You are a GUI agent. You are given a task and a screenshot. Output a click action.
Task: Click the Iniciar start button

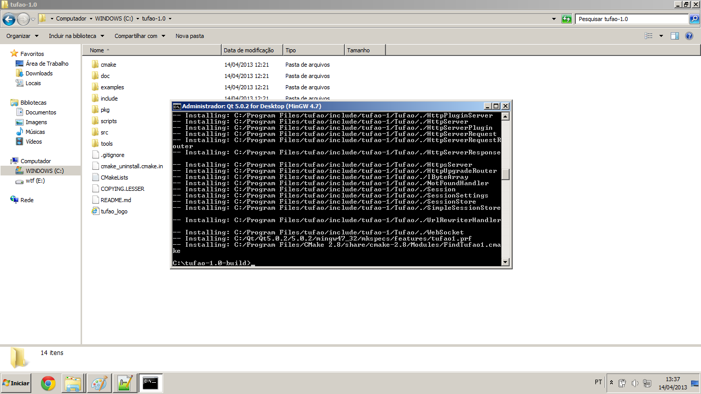pyautogui.click(x=16, y=383)
